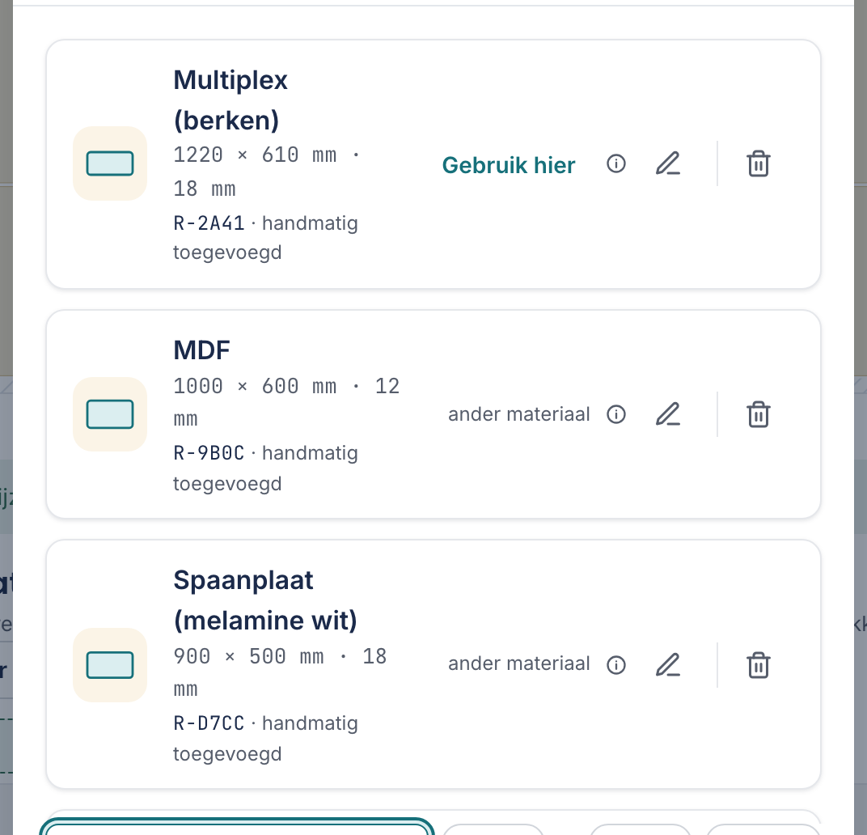
Task: Click the R-2A41 remnant code text
Action: click(209, 223)
